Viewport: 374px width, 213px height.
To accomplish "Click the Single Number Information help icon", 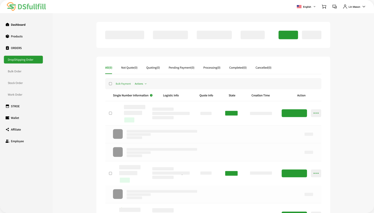I will 151,95.
